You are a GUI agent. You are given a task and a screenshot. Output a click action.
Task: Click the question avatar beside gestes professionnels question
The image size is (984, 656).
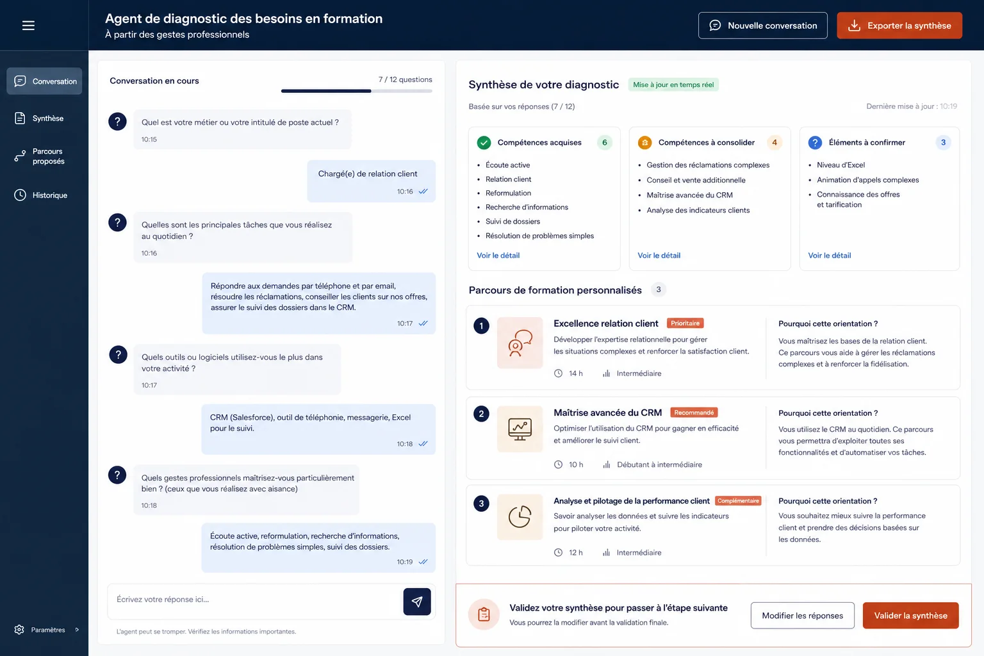pos(117,475)
